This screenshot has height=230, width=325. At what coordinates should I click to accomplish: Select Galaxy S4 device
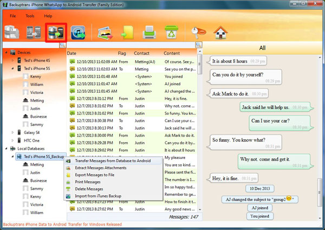[31, 132]
